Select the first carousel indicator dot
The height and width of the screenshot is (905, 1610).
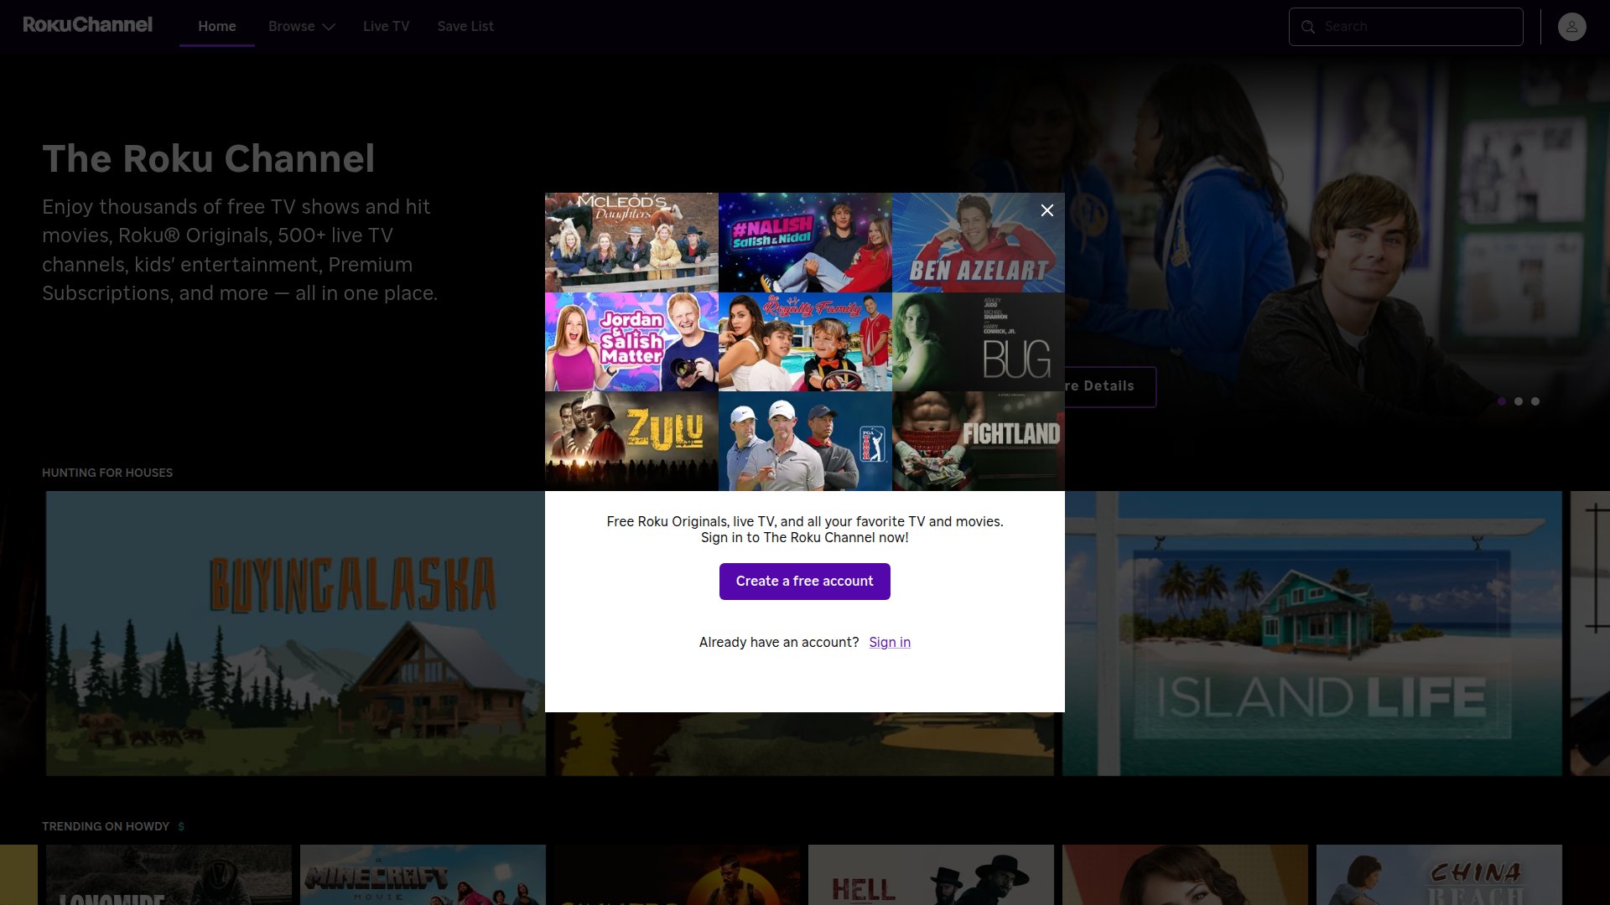(x=1501, y=401)
